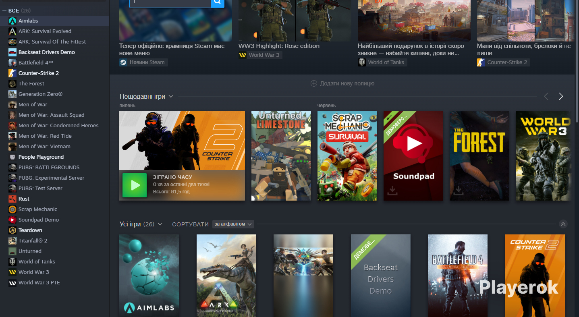Open the World of Tanks news tag link
Image resolution: width=579 pixels, height=317 pixels.
click(x=382, y=62)
